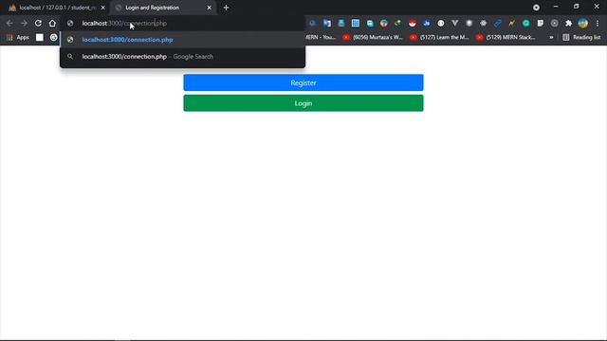
Task: Open the Chrome three-dot menu
Action: pos(598,23)
